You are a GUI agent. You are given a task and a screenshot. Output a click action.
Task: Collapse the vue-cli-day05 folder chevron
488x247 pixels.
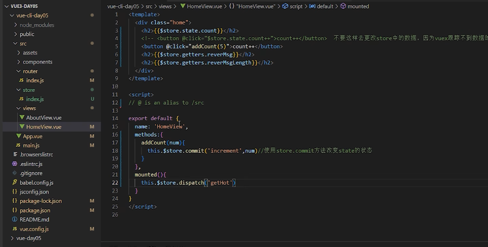point(12,15)
